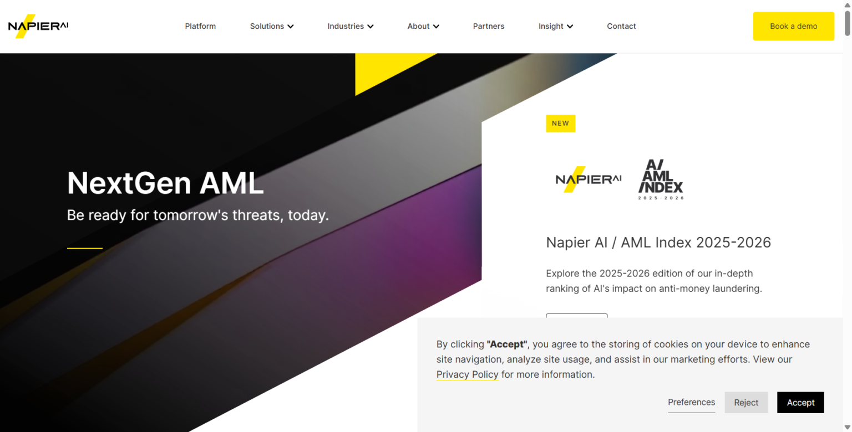Go to the Partners page
Viewport: 852px width, 432px height.
pyautogui.click(x=489, y=26)
